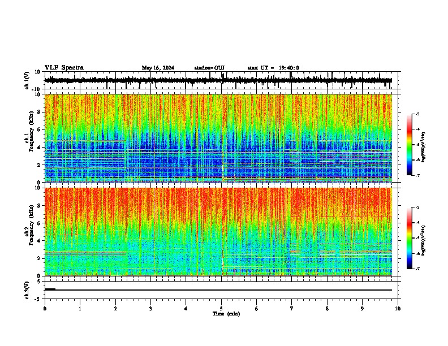
Task: Select the "start UT = 19:40:0" text
Action: pos(273,68)
